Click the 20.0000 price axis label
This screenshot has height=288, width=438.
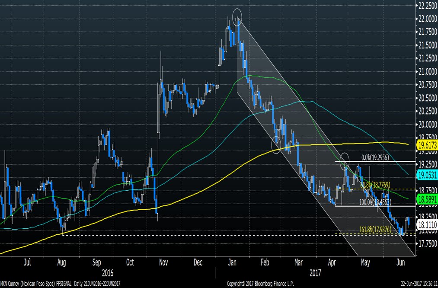pos(428,125)
